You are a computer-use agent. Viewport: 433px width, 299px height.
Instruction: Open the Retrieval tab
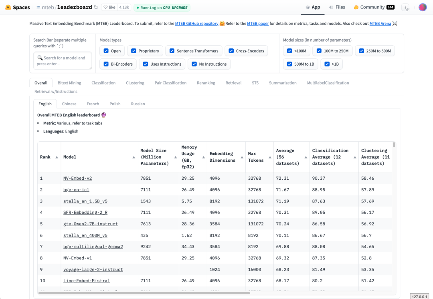233,83
